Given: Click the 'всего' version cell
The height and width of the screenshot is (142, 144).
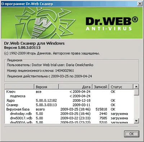Looking at the screenshot, I should (x=40, y=109).
